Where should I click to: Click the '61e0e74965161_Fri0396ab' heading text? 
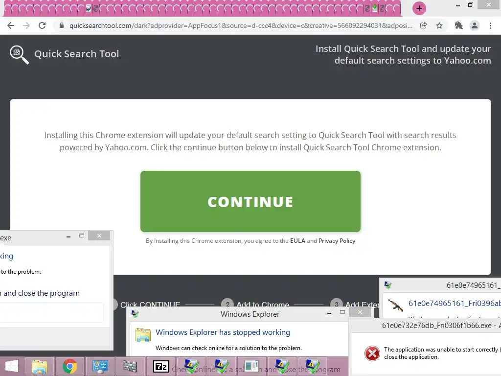coord(455,303)
